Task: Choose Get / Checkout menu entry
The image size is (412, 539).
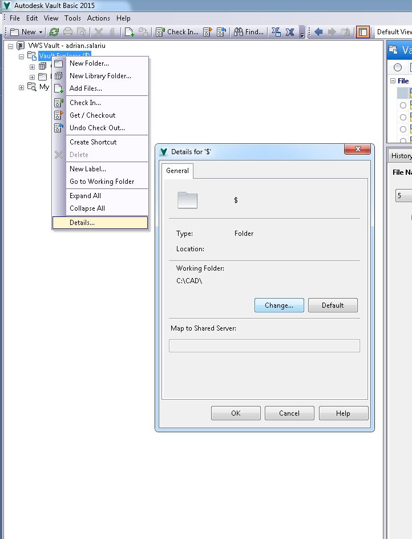Action: coord(100,115)
